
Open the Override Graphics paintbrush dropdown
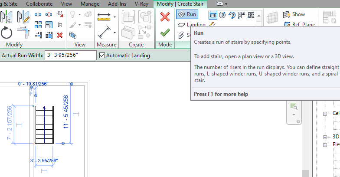coord(80,25)
